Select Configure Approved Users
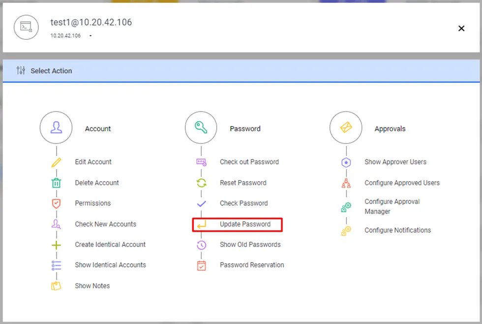Image resolution: width=482 pixels, height=324 pixels. (x=402, y=183)
